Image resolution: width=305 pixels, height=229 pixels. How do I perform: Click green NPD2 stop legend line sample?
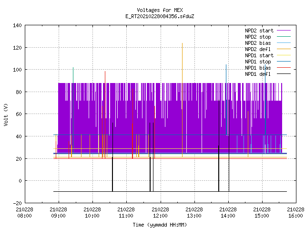(284, 36)
